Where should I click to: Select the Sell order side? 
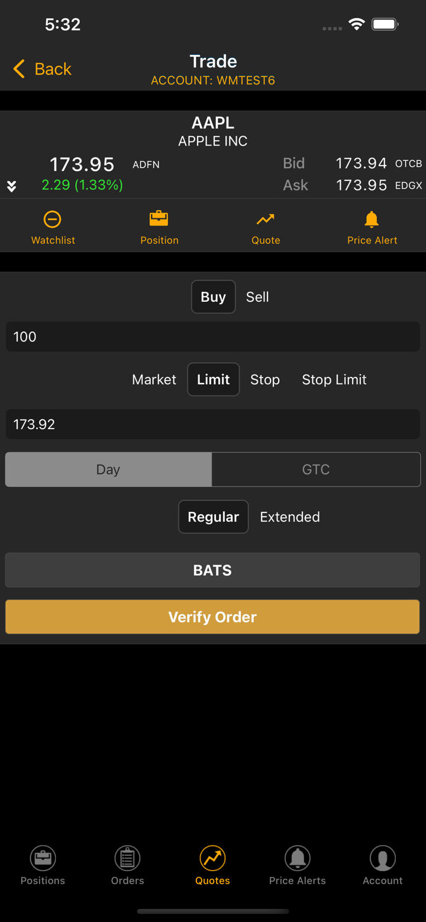[x=257, y=297]
